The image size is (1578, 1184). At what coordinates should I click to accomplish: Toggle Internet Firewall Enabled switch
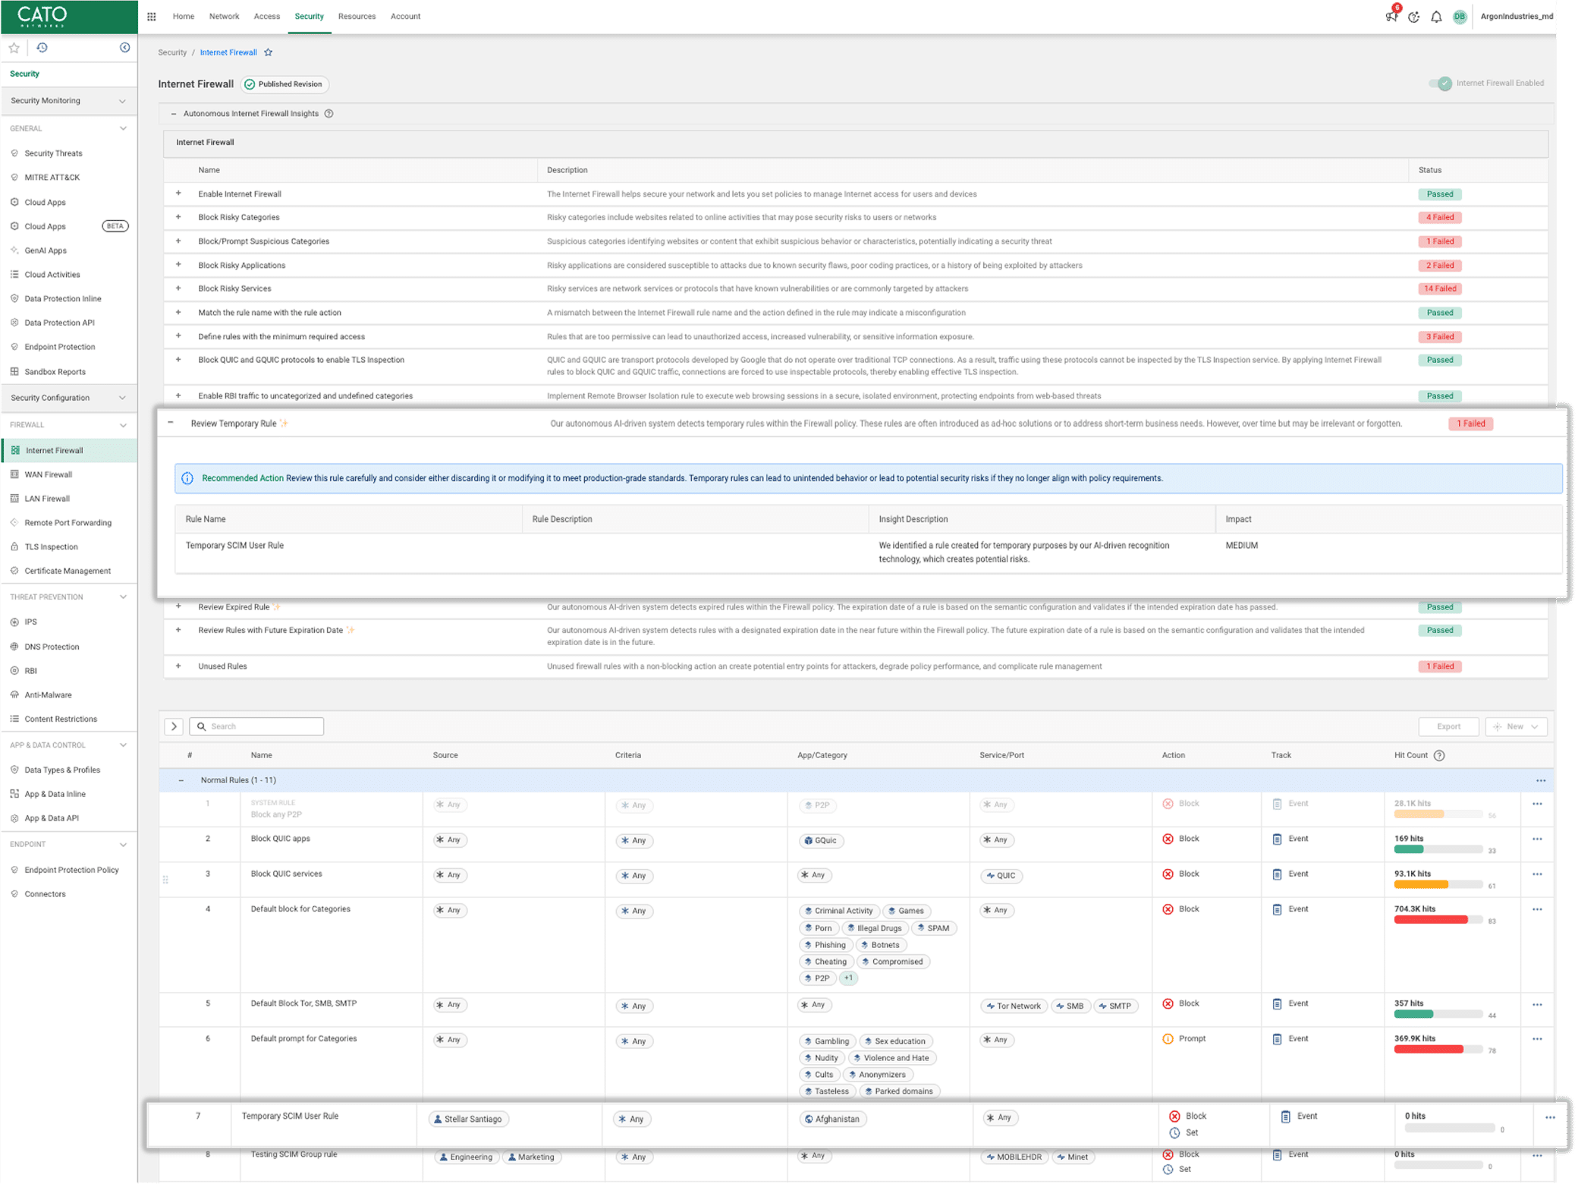[x=1439, y=83]
